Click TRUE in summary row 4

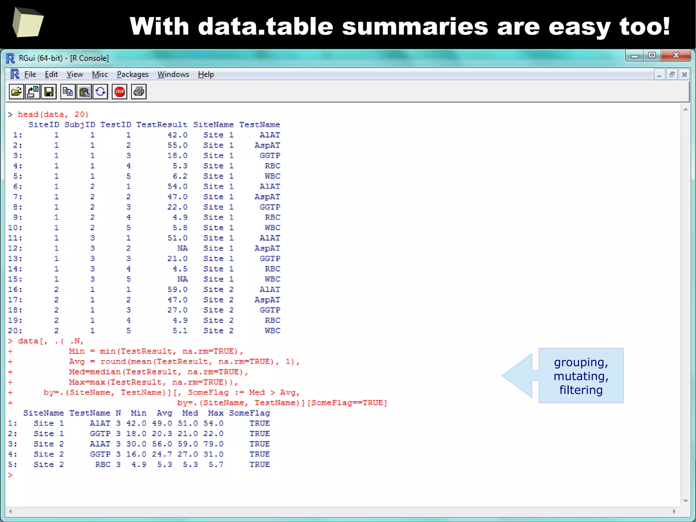point(260,454)
